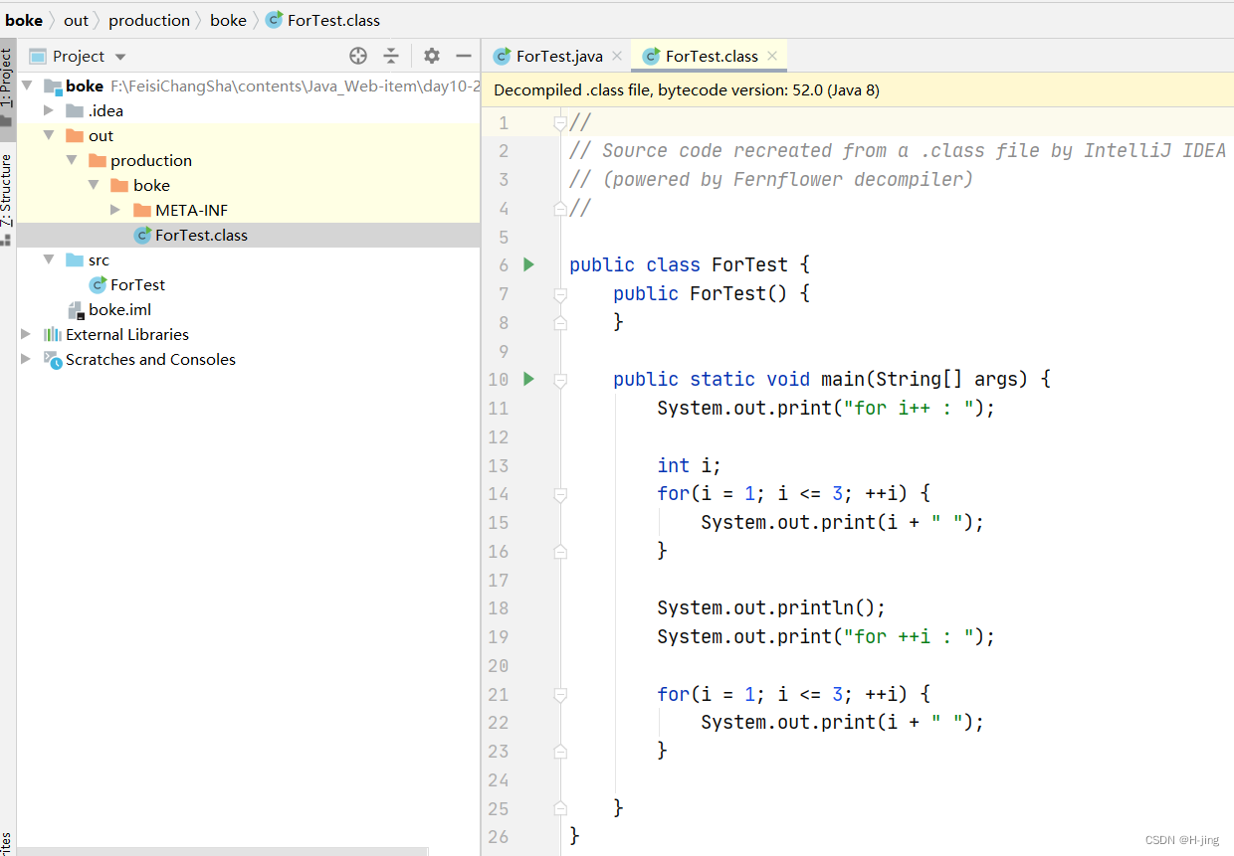Click the .idea folder icon

75,110
